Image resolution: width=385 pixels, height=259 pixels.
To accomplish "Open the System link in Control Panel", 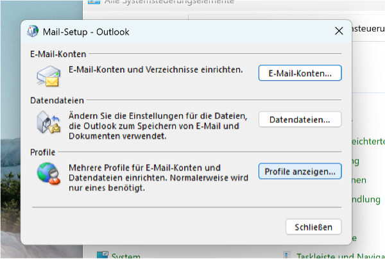I will coord(126,256).
